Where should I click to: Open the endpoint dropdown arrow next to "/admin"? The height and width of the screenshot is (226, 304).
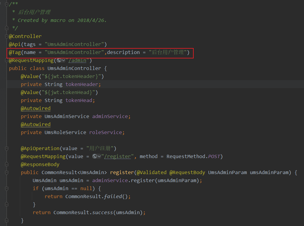pos(63,60)
